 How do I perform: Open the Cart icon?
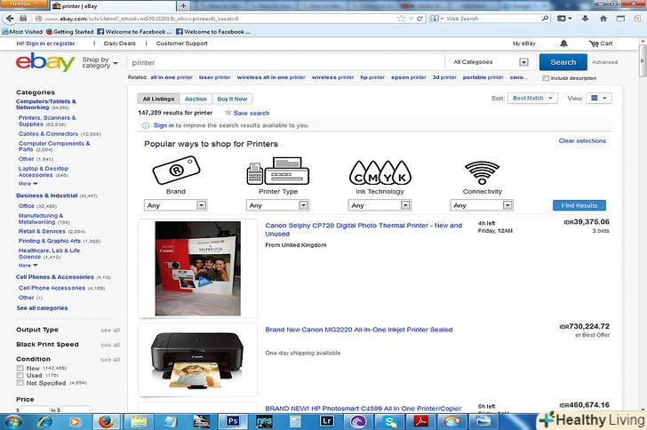pyautogui.click(x=601, y=44)
